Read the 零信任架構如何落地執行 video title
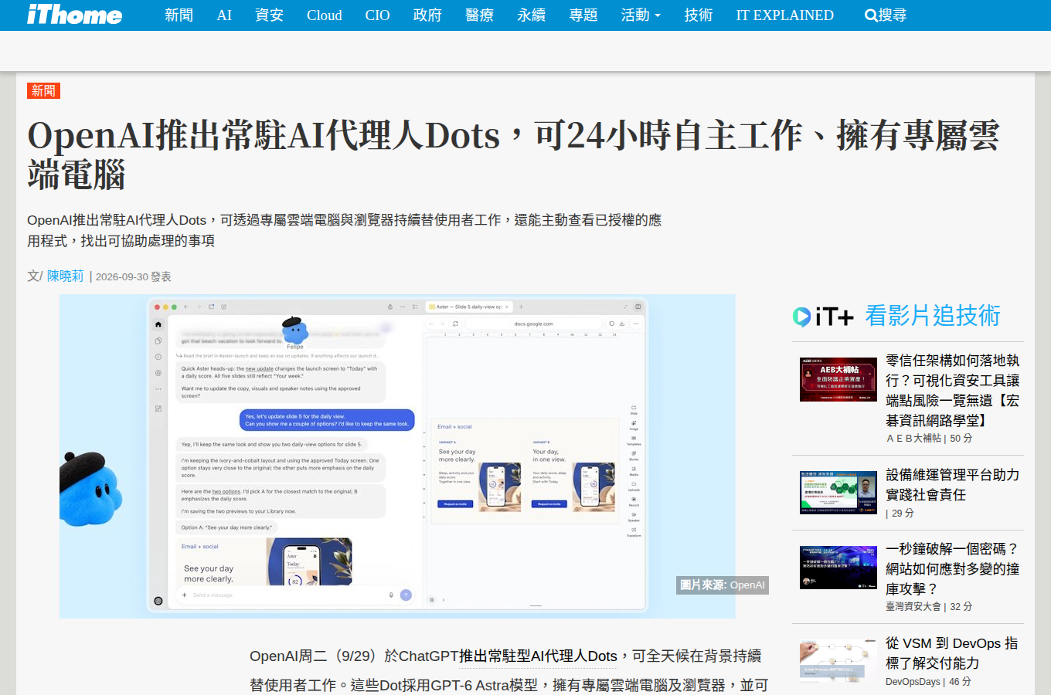 pos(953,391)
